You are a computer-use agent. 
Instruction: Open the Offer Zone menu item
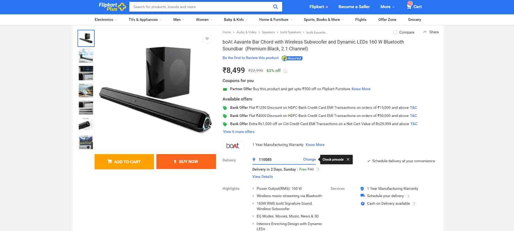(x=387, y=19)
